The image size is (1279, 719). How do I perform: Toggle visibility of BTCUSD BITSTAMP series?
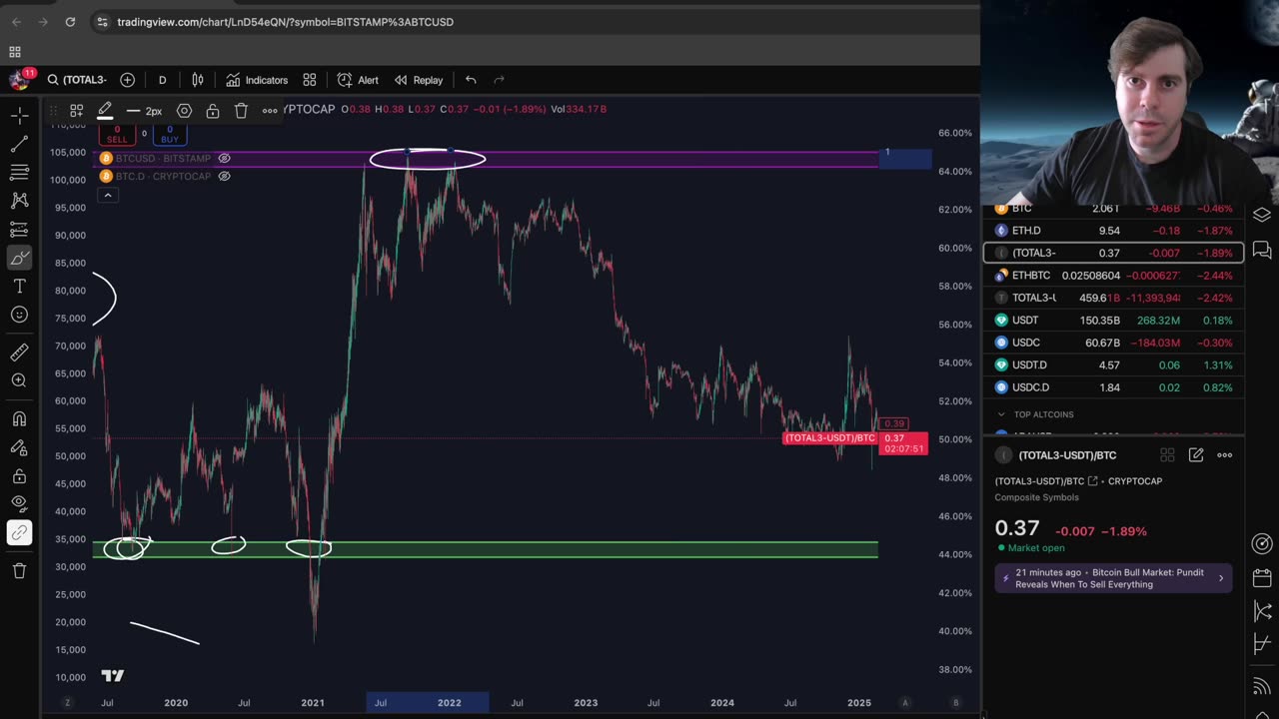tap(224, 158)
